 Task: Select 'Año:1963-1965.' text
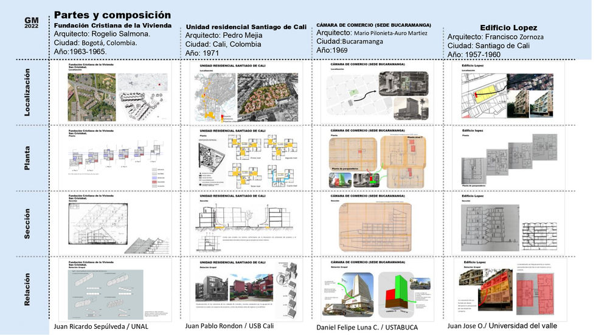tap(80, 52)
